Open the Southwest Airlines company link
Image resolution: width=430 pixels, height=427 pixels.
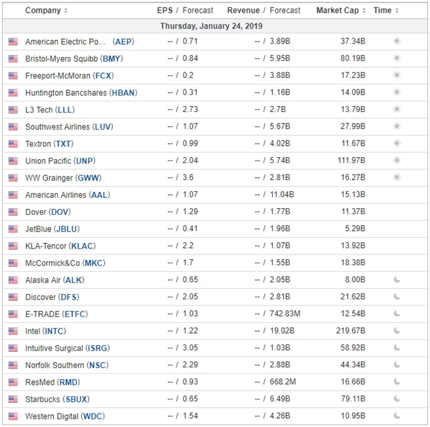click(58, 127)
